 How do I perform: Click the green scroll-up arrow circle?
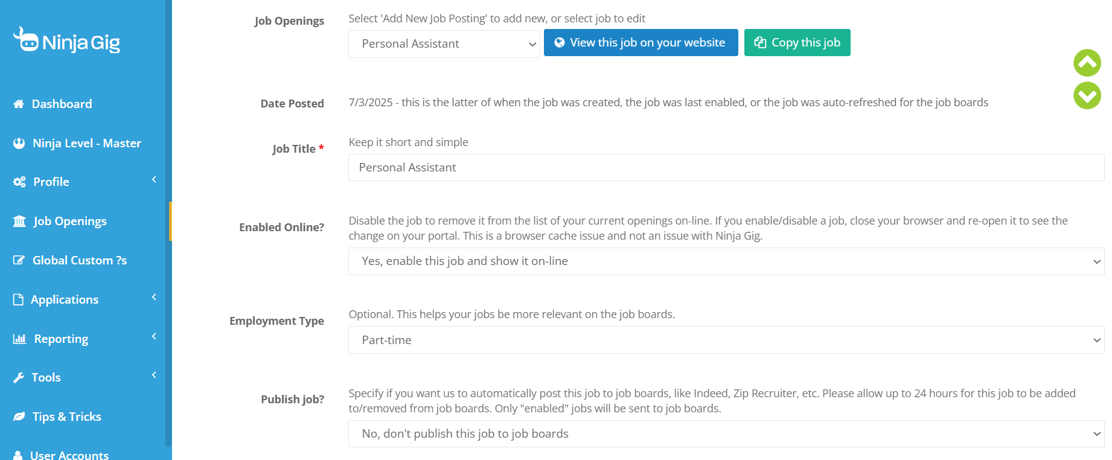pyautogui.click(x=1087, y=63)
